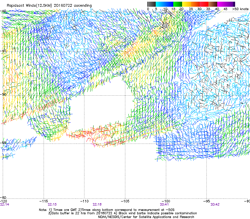Click the legend label '25'

[x=191, y=9]
